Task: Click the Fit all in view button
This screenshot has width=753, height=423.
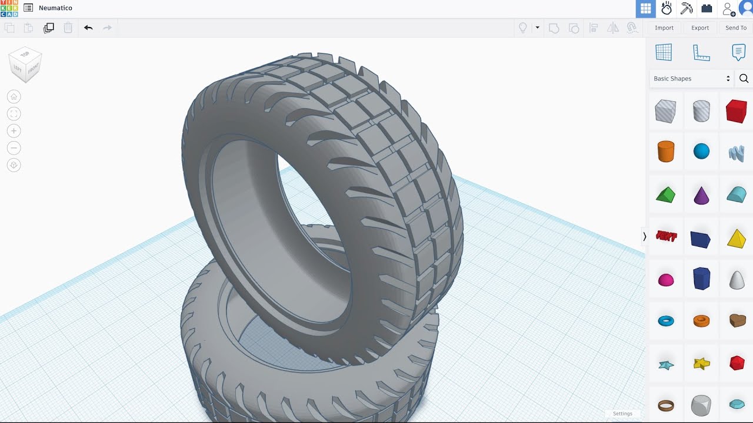Action: [x=14, y=114]
